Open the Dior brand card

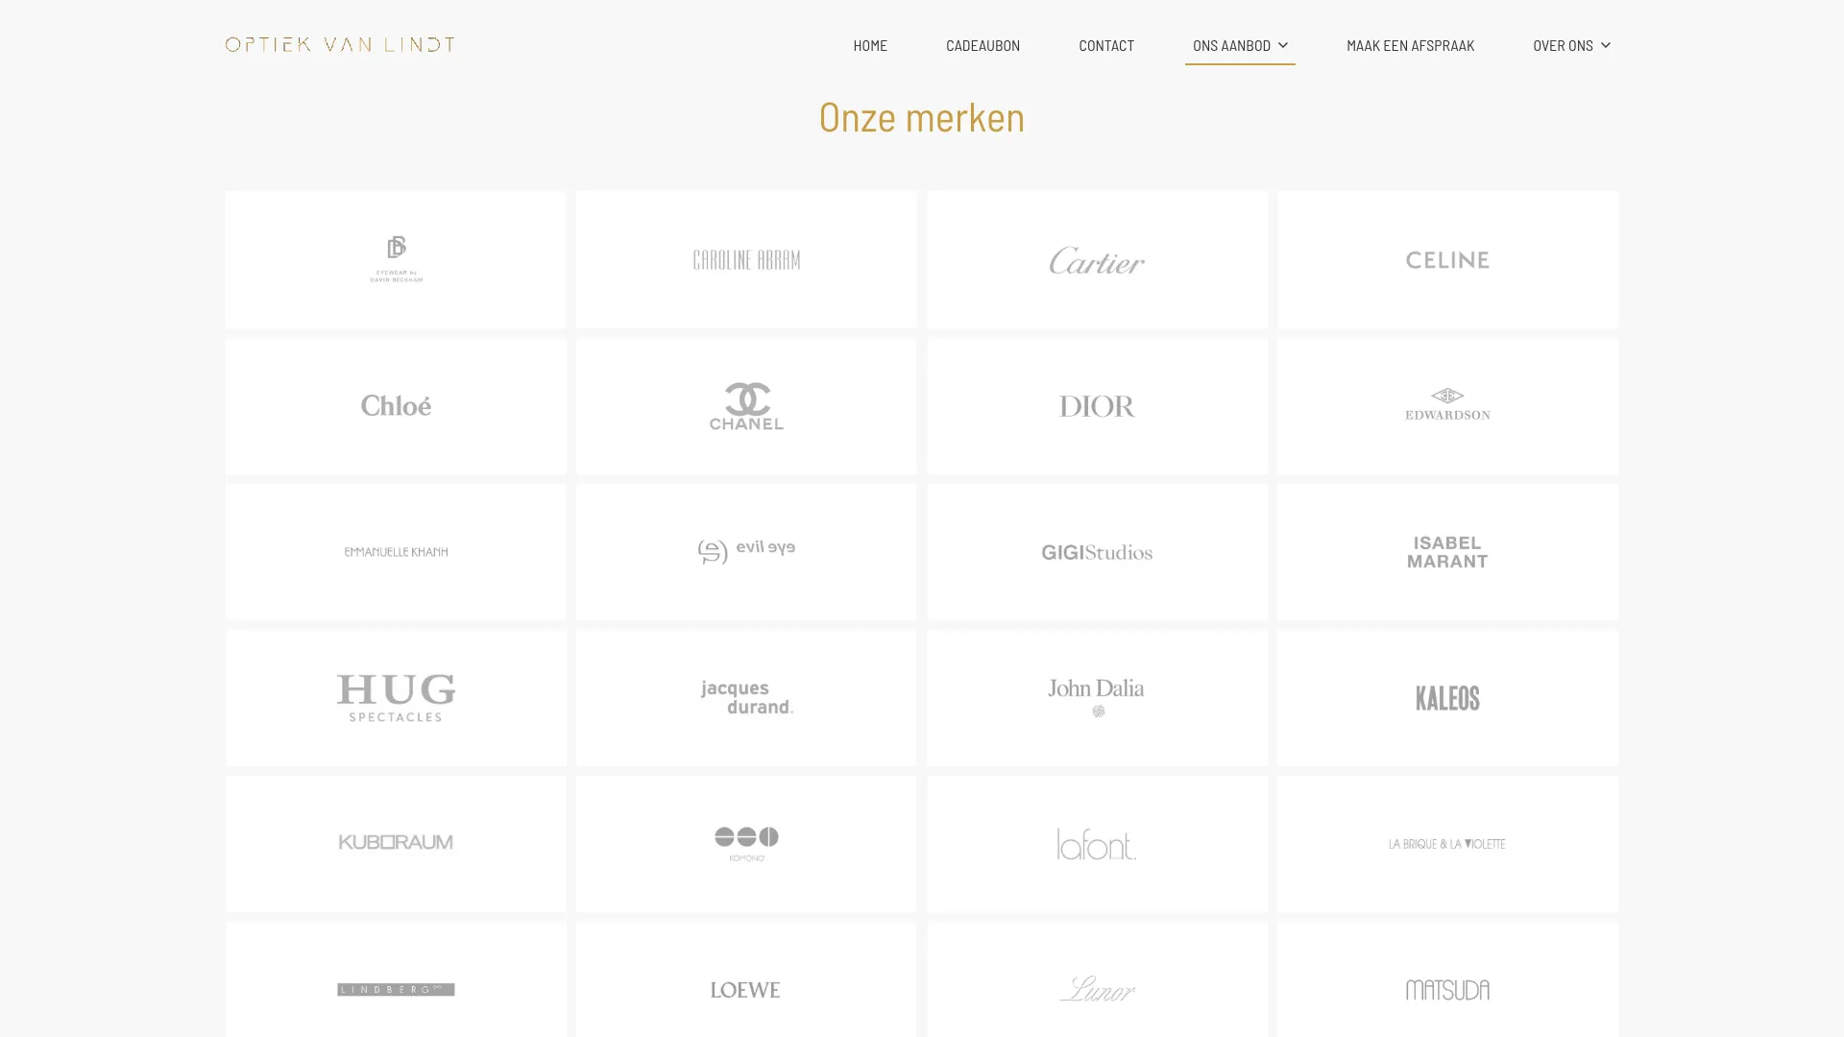1097,405
